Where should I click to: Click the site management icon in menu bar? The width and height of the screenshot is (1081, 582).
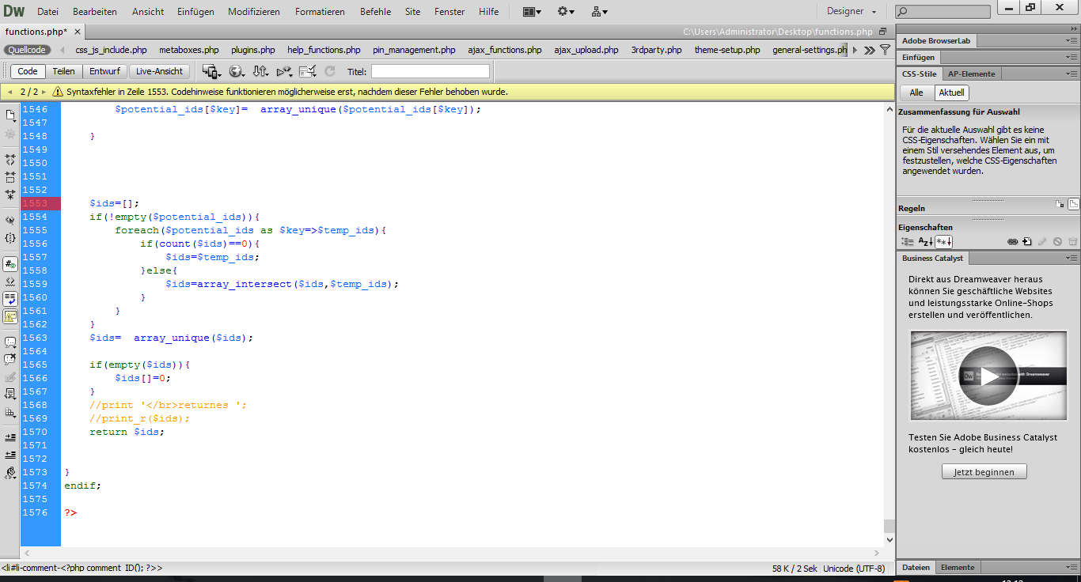click(599, 12)
